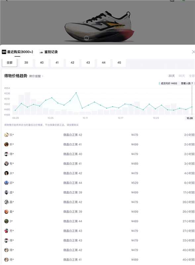Click the 3小时前 timestamp in 有* row
The height and width of the screenshot is (265, 195).
[x=189, y=164]
